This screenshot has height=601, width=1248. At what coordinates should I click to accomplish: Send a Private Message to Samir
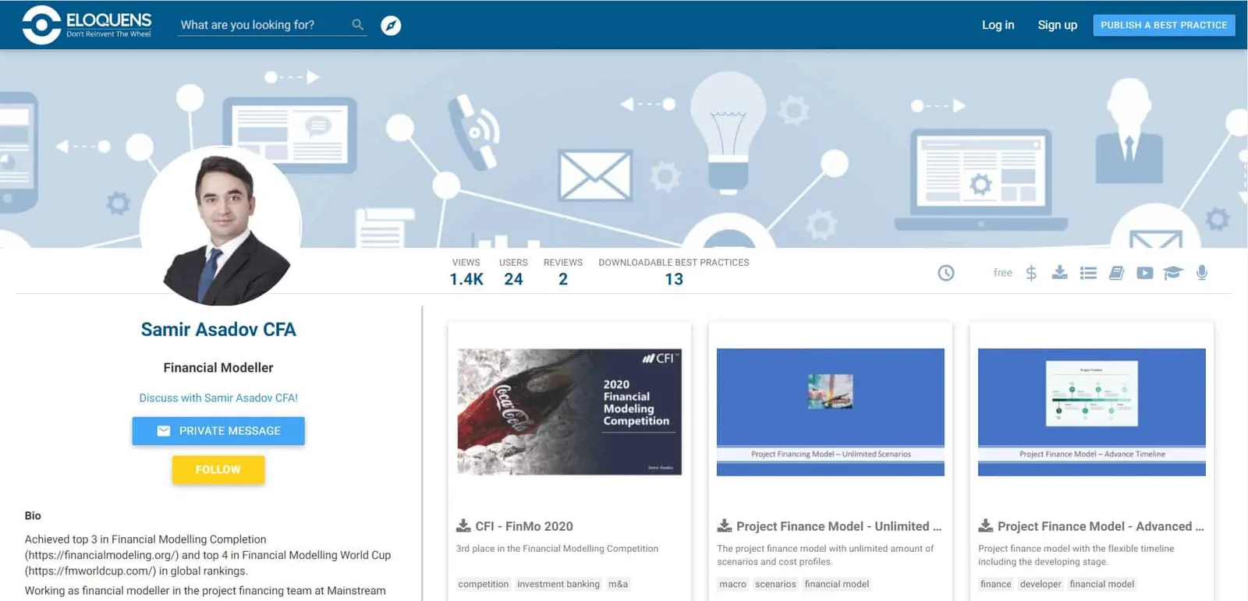[x=218, y=431]
